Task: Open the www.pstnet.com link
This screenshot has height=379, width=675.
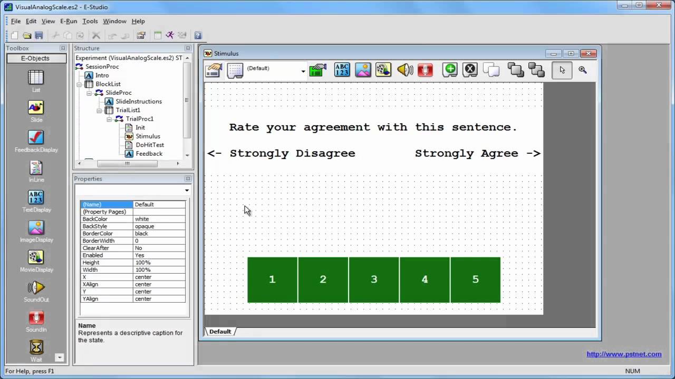Action: tap(624, 354)
